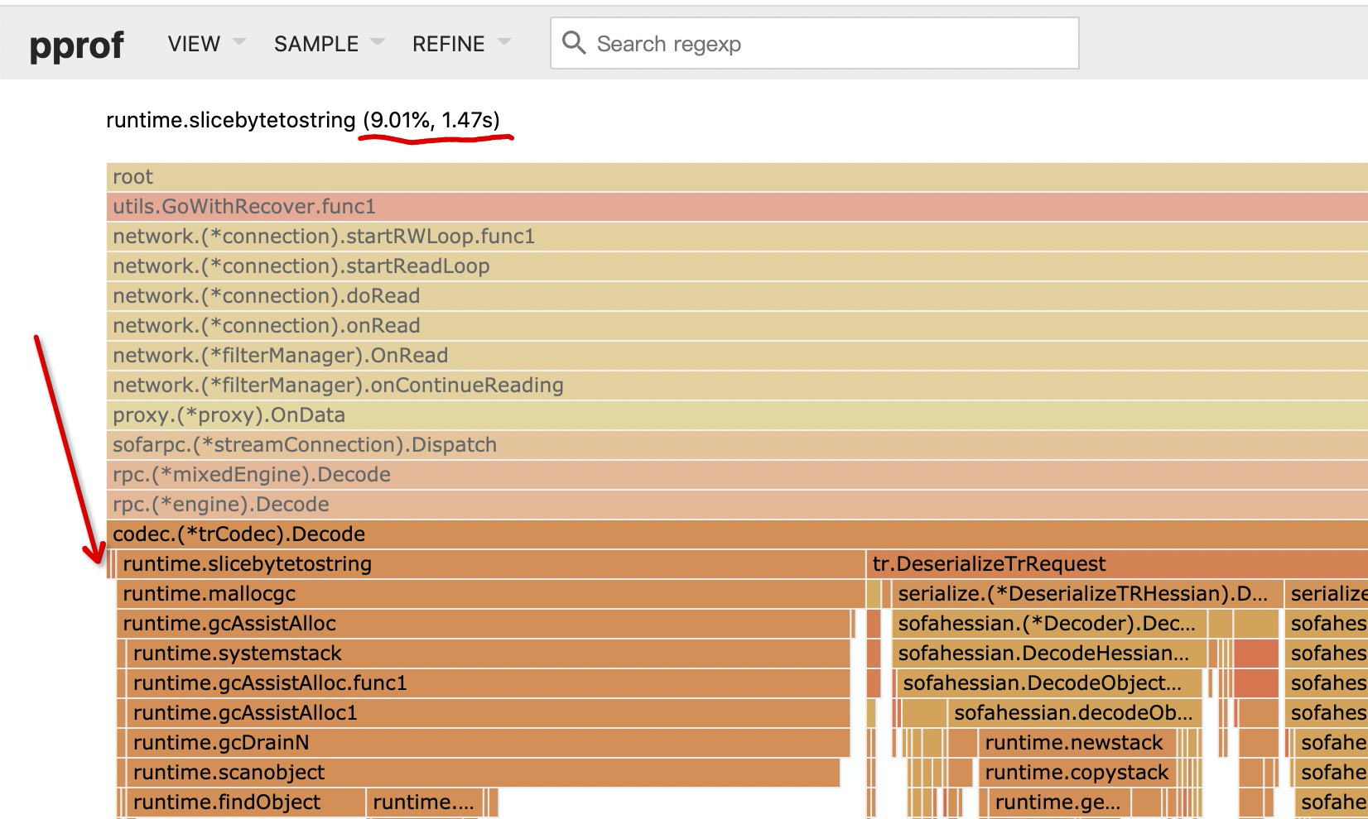The width and height of the screenshot is (1368, 819).
Task: Select rpc.(*mixedEngine).Decode frame
Action: coord(737,475)
